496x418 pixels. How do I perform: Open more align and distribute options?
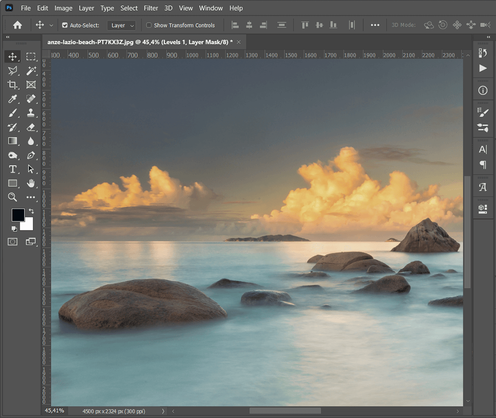point(375,25)
